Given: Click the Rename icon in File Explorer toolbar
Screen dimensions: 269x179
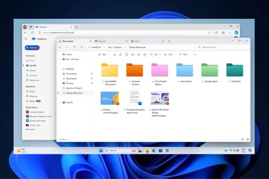Looking at the screenshot, I should 133,54.
